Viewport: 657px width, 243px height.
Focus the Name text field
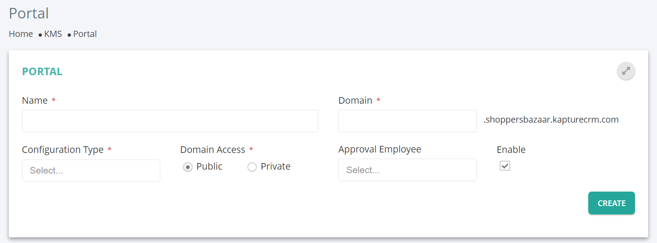coord(170,121)
